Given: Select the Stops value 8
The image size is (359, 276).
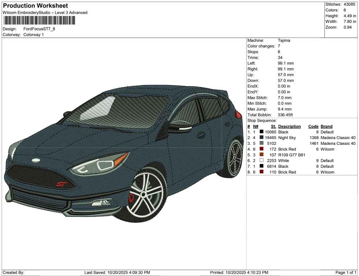Looking at the screenshot, I should 279,52.
